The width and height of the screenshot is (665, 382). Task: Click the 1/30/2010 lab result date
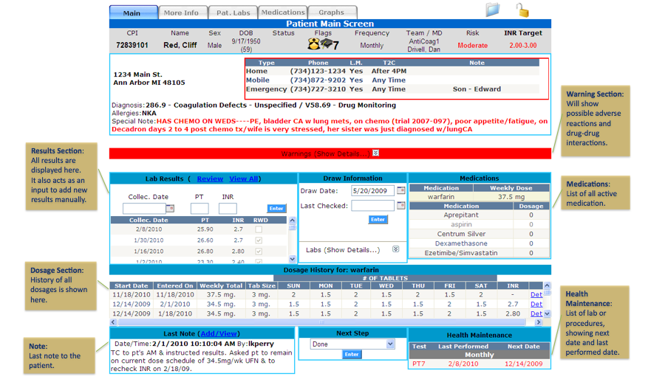coord(149,240)
